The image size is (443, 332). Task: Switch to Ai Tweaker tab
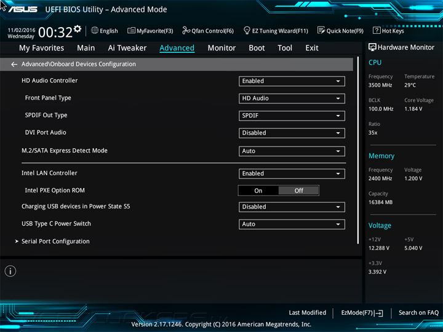127,48
